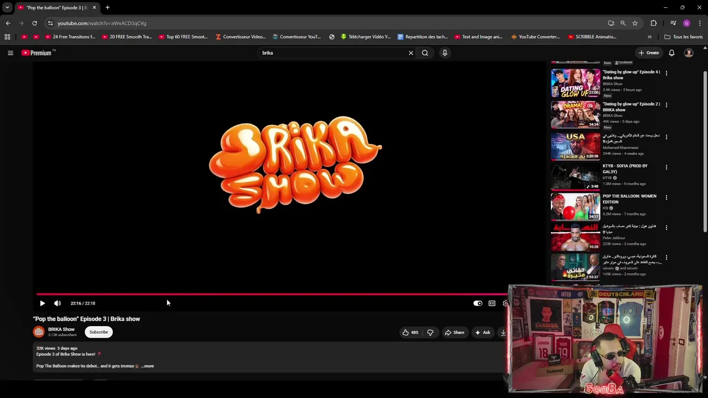
Task: Toggle closed captions CC button
Action: tap(492, 303)
